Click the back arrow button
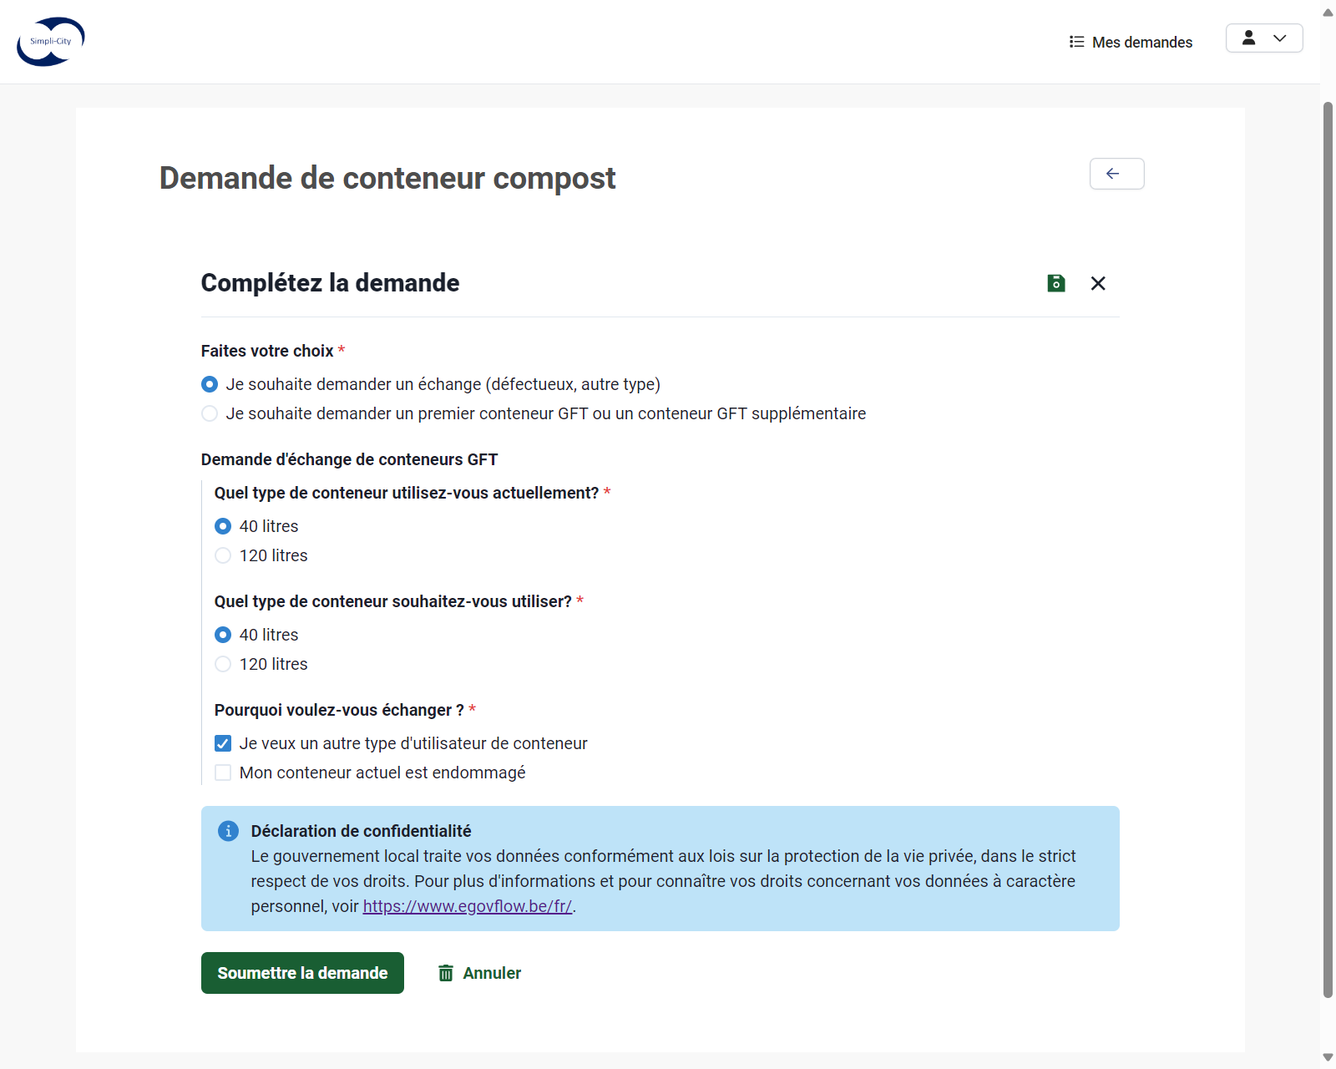Image resolution: width=1336 pixels, height=1069 pixels. (x=1116, y=174)
